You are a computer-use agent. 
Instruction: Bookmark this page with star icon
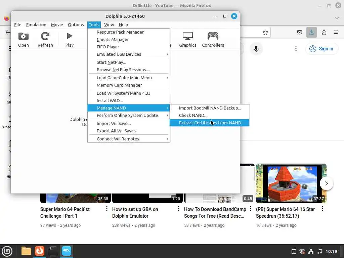pyautogui.click(x=265, y=33)
